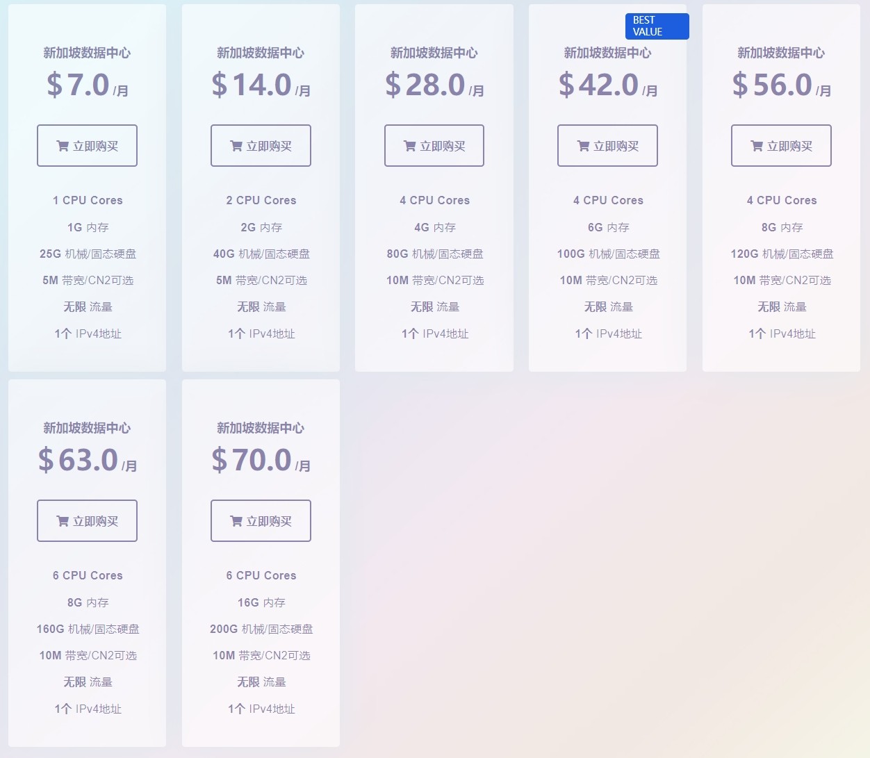Click the cart icon on the $42.0 plan
Image resolution: width=870 pixels, height=758 pixels.
583,146
